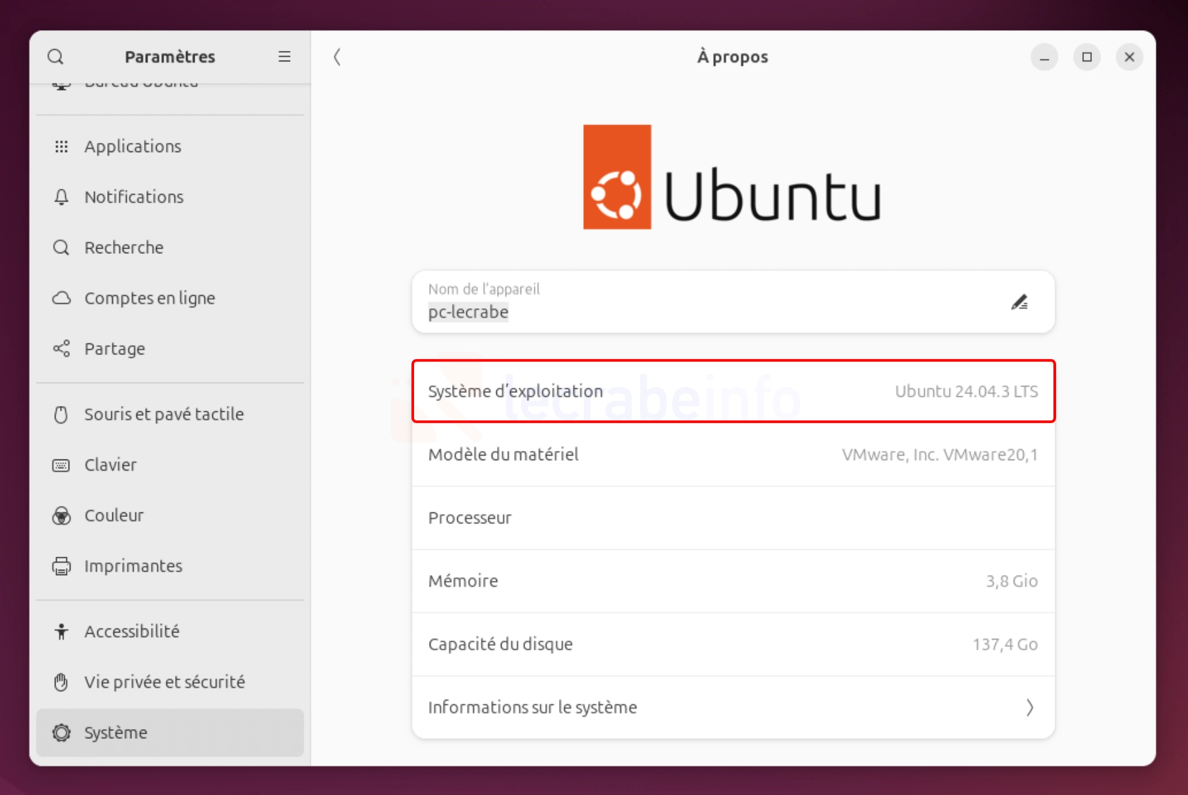Select Clavier in the sidebar
The height and width of the screenshot is (795, 1188).
coord(170,465)
